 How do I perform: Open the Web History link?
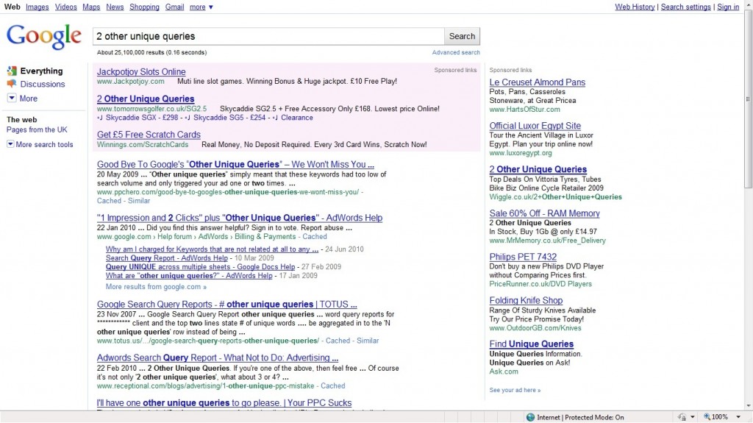(635, 7)
